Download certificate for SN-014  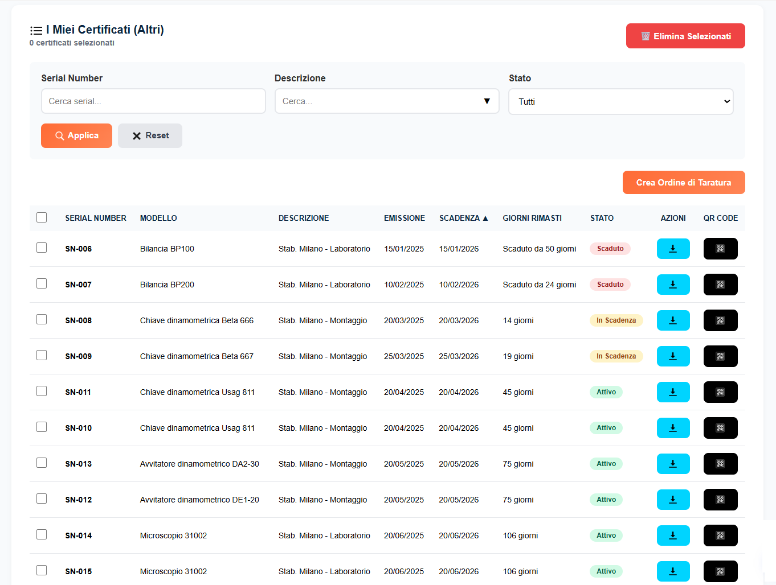coord(673,535)
